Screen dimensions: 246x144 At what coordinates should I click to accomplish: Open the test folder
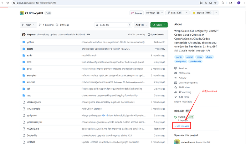tap(29, 95)
